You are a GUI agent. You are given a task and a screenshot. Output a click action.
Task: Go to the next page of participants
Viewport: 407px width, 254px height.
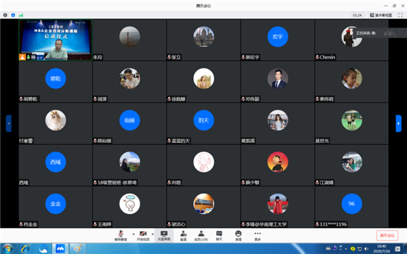tap(398, 123)
